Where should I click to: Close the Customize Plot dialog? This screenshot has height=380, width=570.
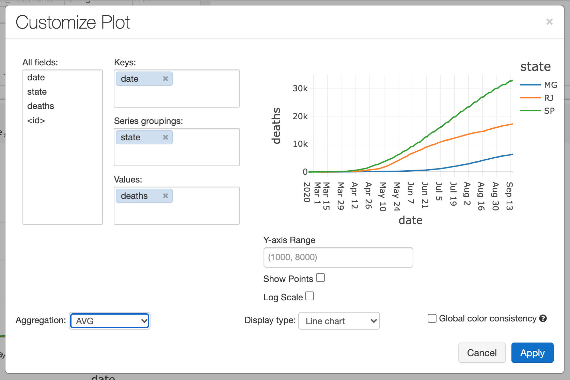pos(549,22)
